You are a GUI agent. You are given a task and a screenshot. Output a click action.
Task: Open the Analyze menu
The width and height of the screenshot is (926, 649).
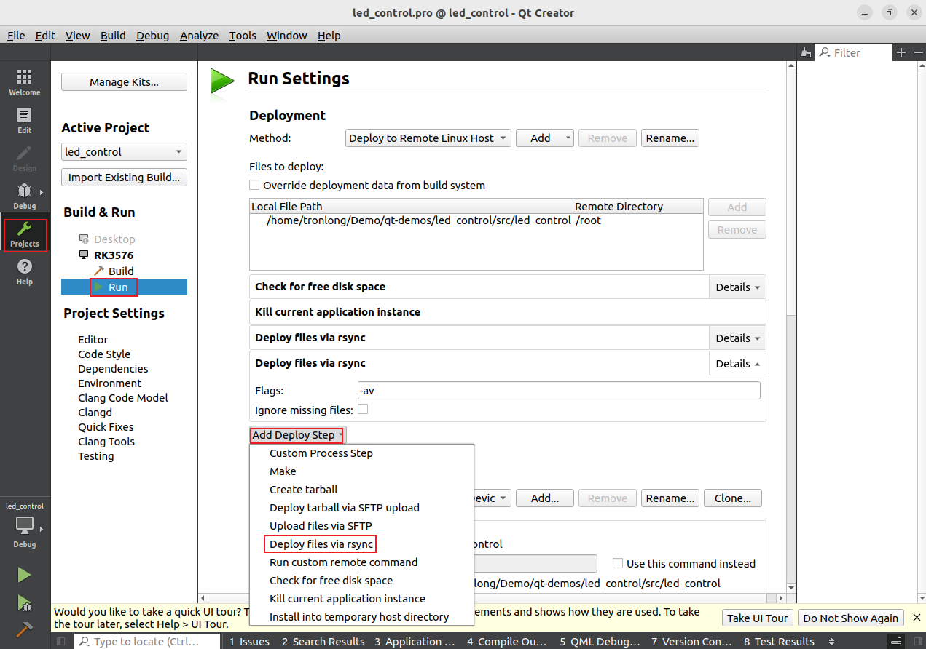point(199,35)
